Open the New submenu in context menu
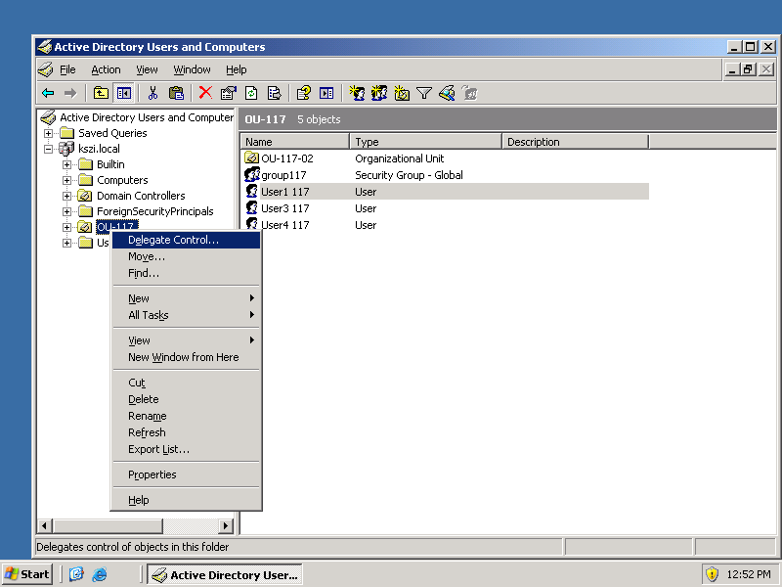782x587 pixels. tap(186, 298)
